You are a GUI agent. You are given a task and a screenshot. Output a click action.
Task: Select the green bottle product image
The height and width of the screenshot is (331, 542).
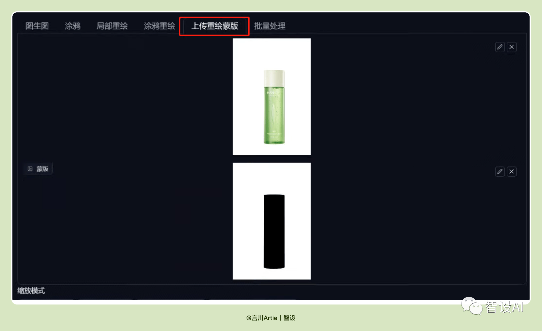(x=272, y=97)
